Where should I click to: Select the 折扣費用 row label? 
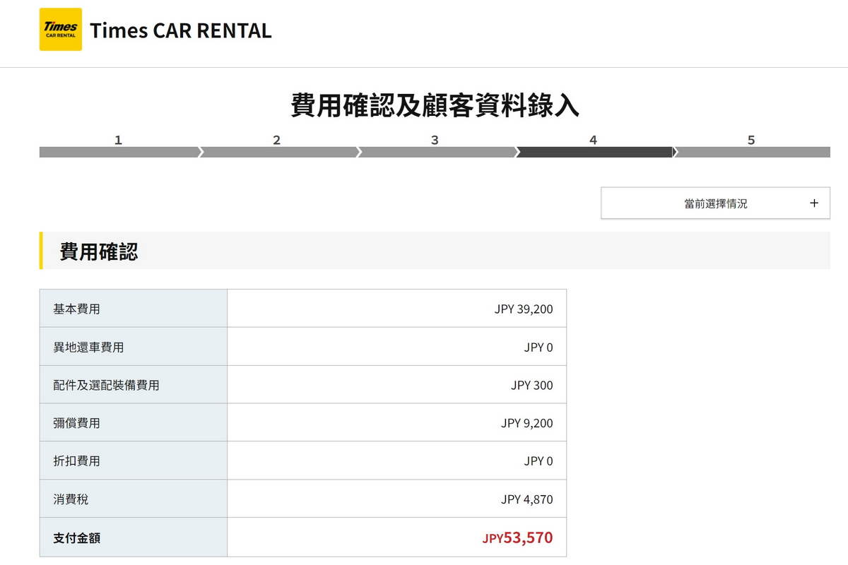(76, 461)
